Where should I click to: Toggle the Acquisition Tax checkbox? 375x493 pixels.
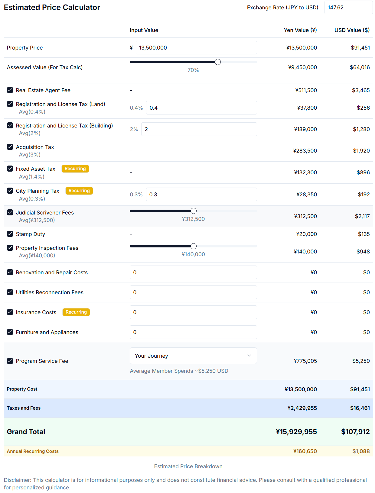pos(10,147)
